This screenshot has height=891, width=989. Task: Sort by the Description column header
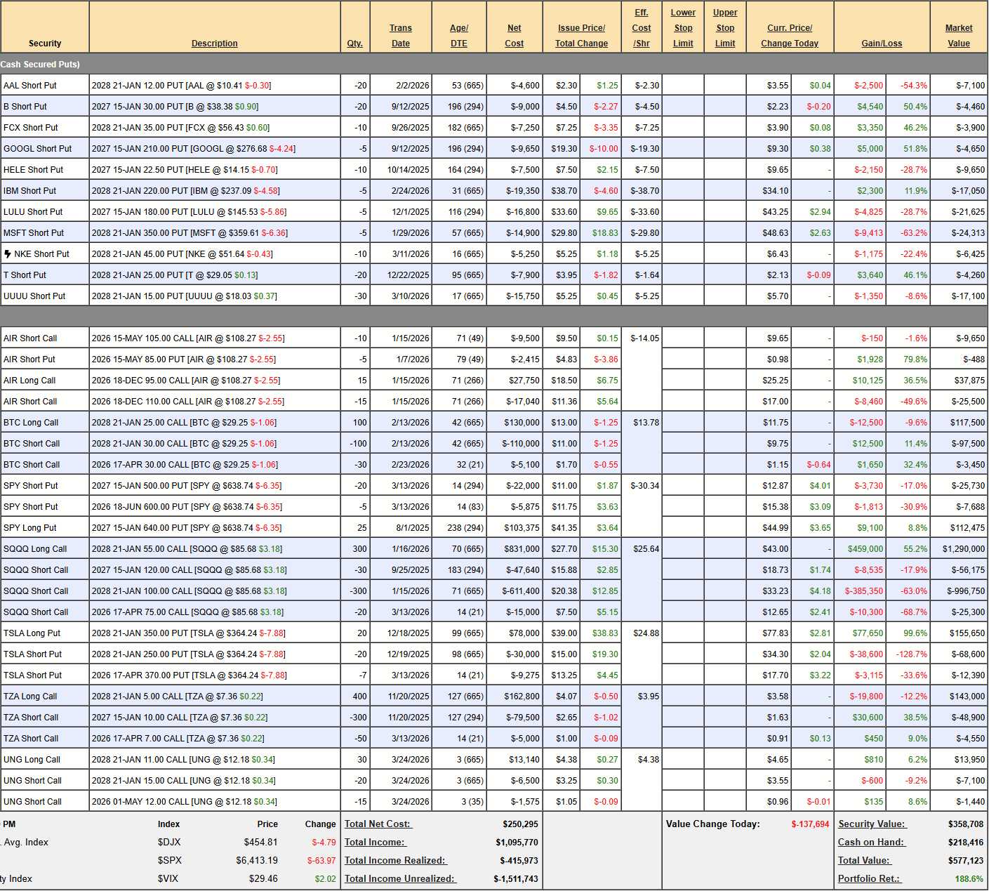click(x=214, y=44)
